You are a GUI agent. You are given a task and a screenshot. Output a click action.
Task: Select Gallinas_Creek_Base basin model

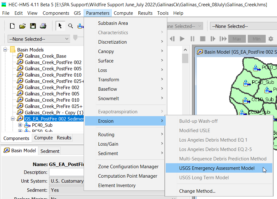(45, 56)
